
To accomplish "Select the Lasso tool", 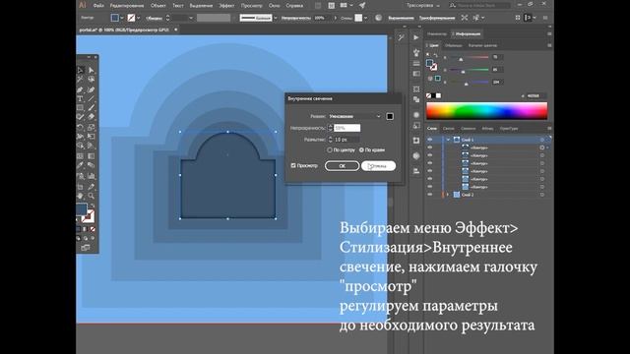I will tap(92, 80).
